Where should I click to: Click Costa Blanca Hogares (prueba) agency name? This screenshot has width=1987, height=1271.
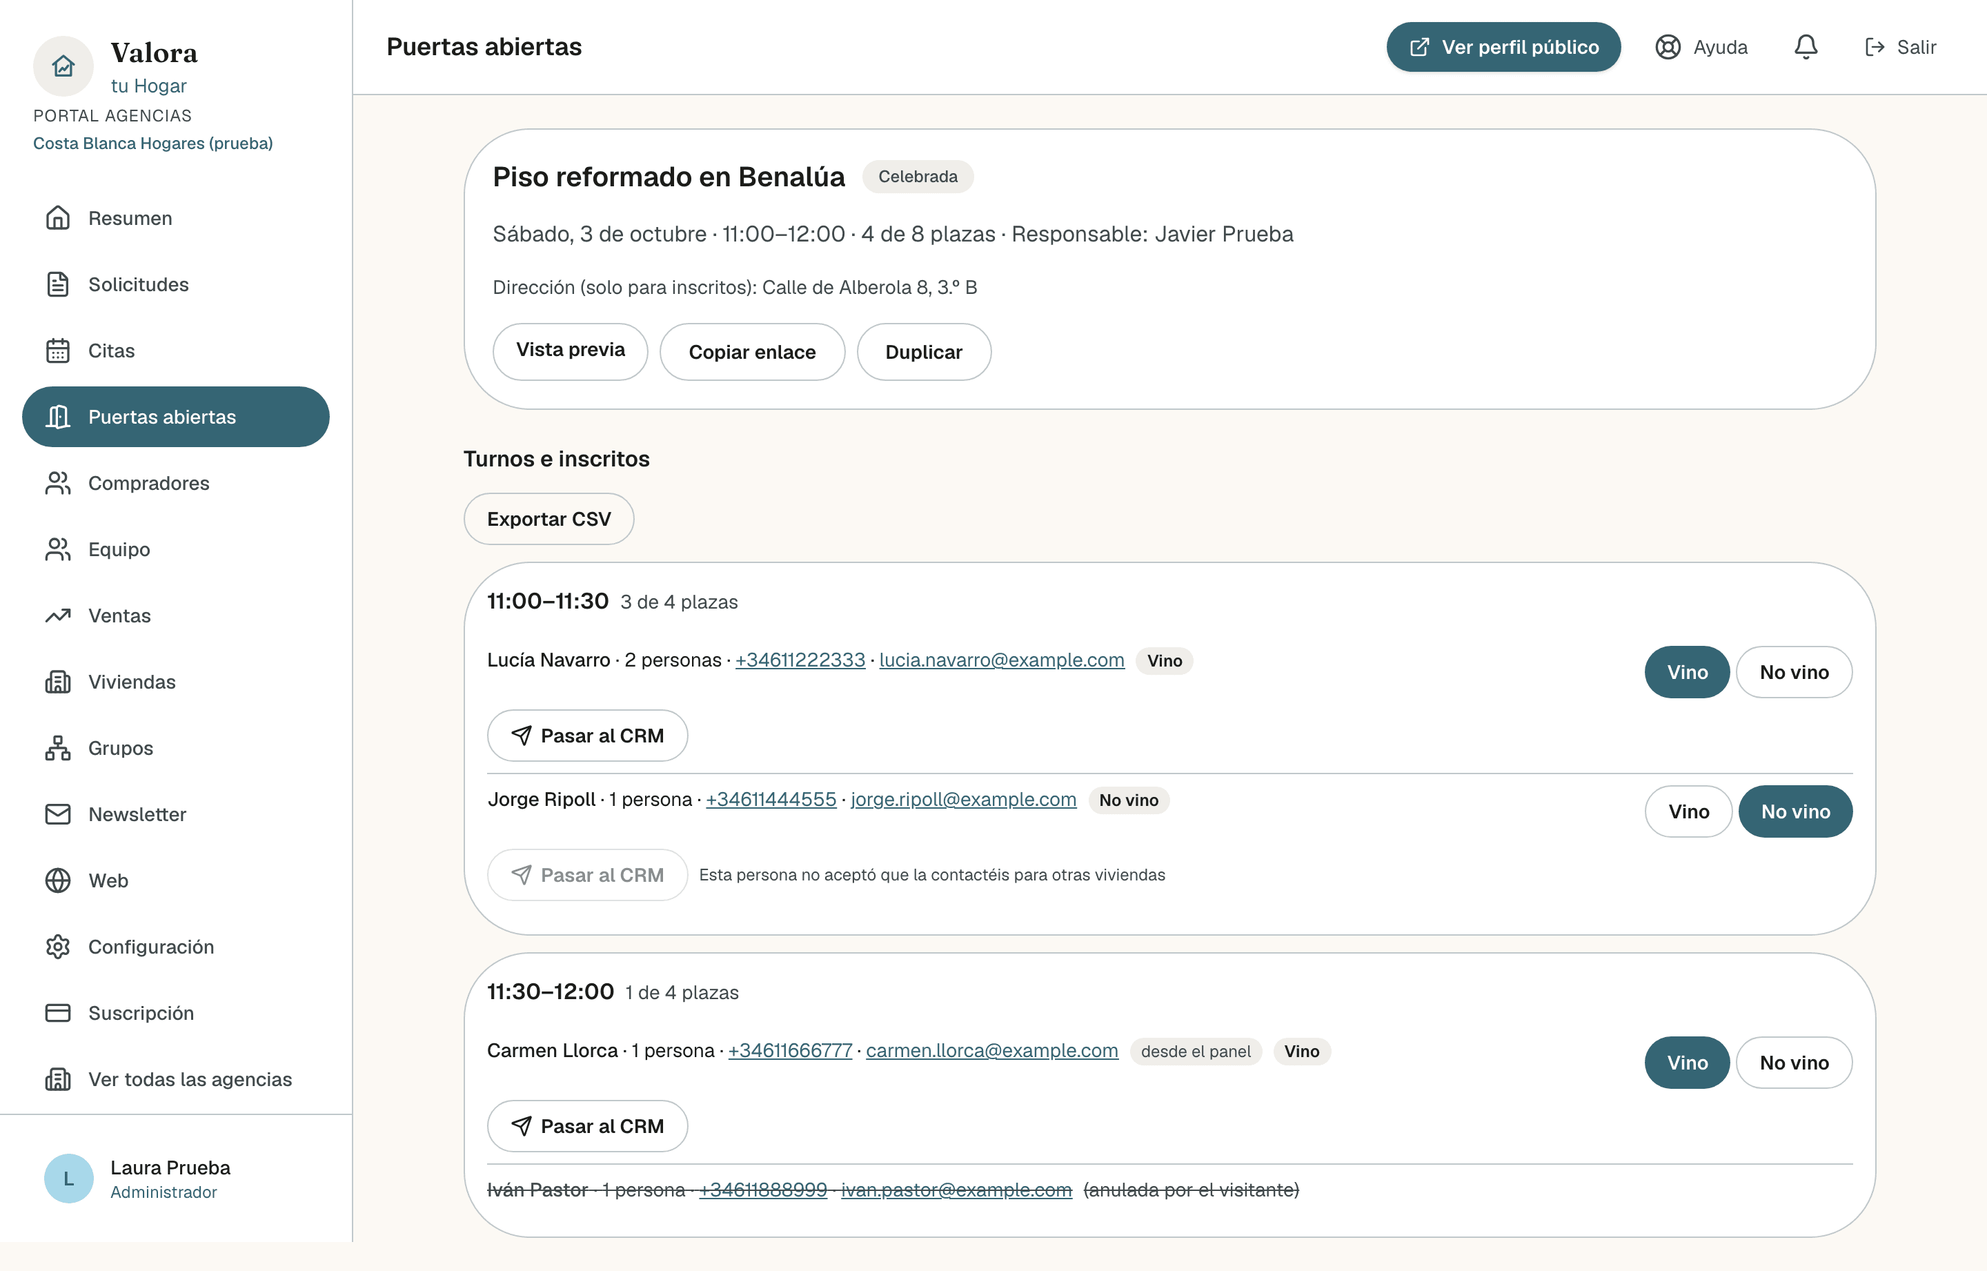pos(152,144)
